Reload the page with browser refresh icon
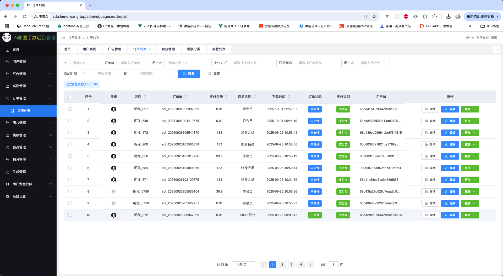The height and width of the screenshot is (276, 503). (x=25, y=16)
